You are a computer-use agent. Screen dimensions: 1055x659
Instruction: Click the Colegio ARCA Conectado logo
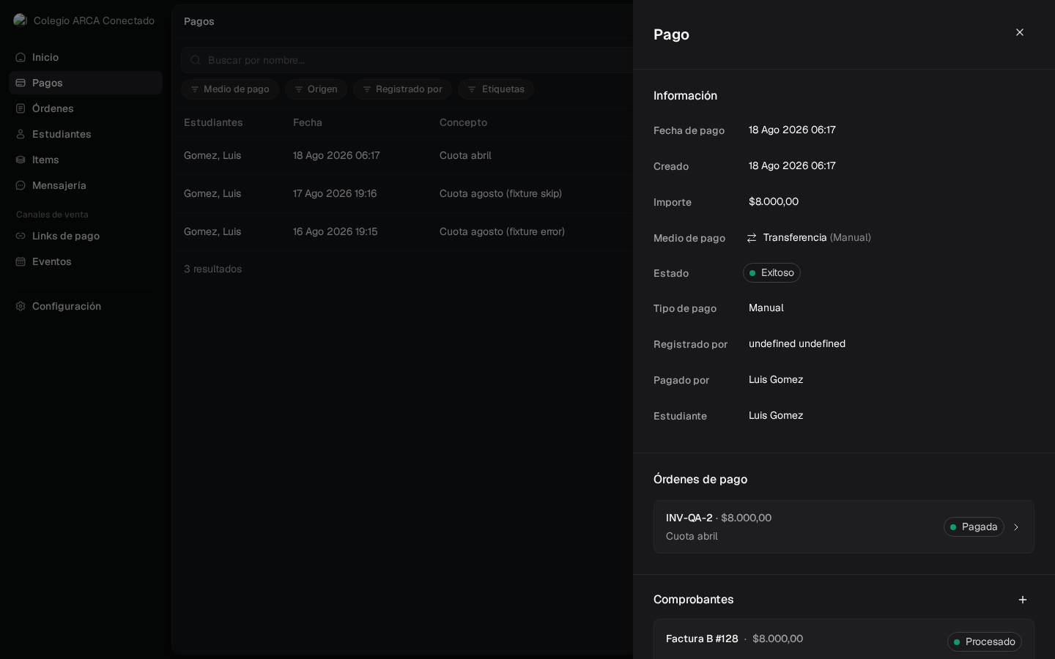click(x=21, y=20)
